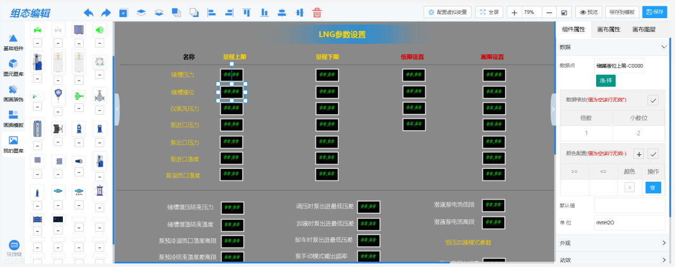Select the 恒压加液模式参数 heading text
675x267 pixels.
(468, 242)
